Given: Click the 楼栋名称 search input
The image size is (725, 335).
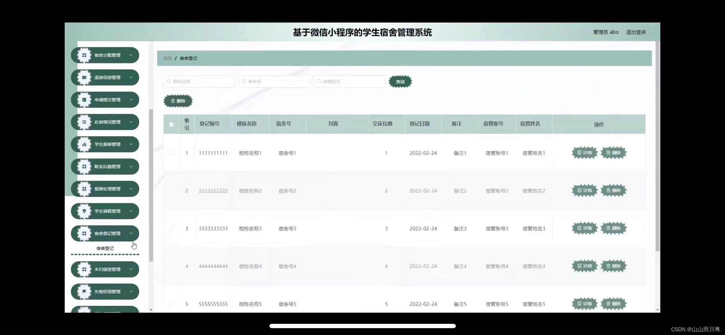Looking at the screenshot, I should click(x=199, y=81).
